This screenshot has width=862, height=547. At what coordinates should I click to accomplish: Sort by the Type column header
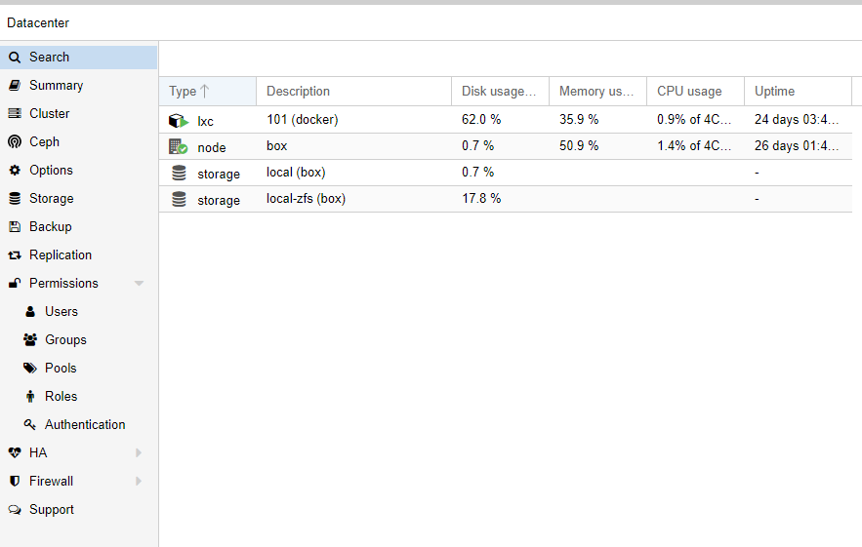(x=208, y=92)
